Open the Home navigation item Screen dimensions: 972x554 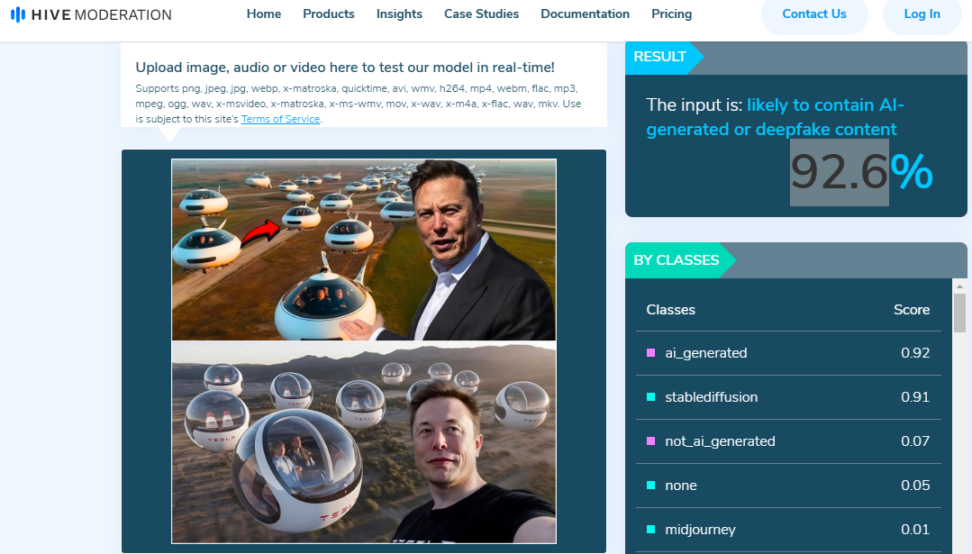pyautogui.click(x=264, y=14)
